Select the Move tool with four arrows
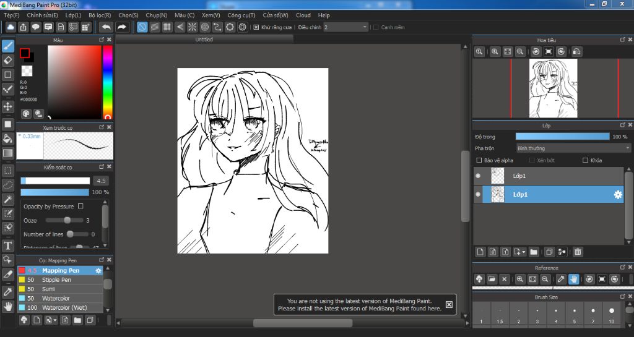This screenshot has height=337, width=634. pyautogui.click(x=7, y=106)
